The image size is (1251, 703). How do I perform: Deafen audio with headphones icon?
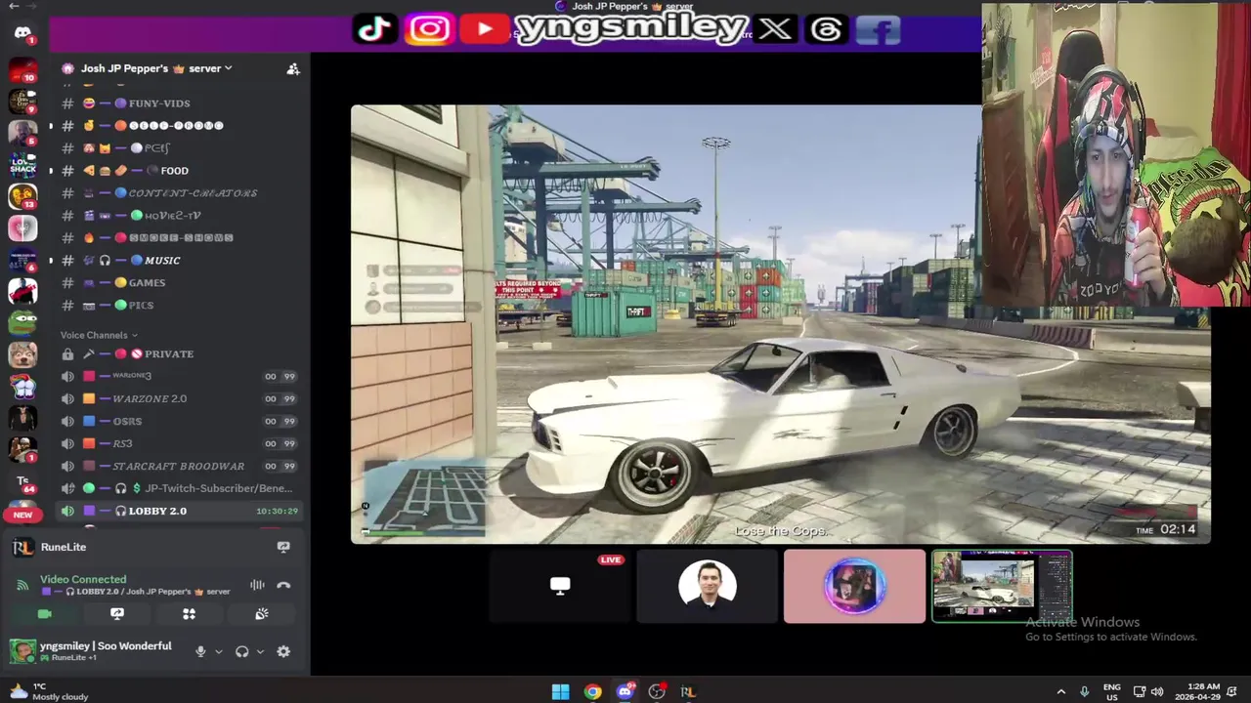241,651
